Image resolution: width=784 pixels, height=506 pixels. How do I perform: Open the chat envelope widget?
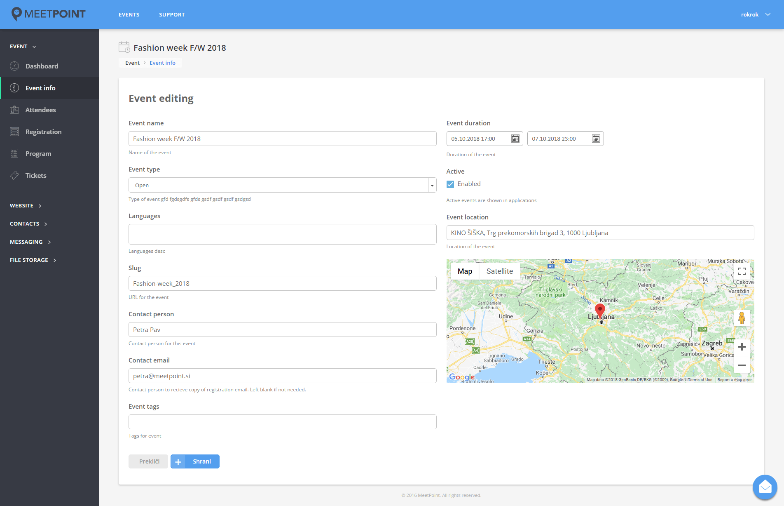coord(765,487)
